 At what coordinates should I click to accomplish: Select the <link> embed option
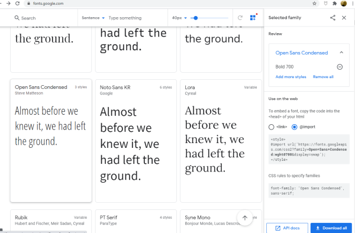pyautogui.click(x=271, y=127)
